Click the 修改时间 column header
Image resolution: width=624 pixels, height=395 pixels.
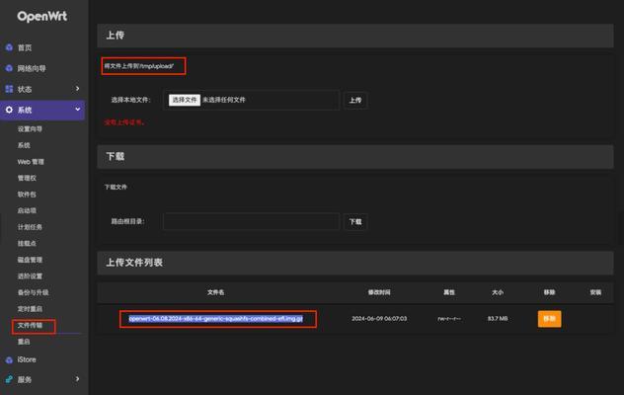(379, 292)
